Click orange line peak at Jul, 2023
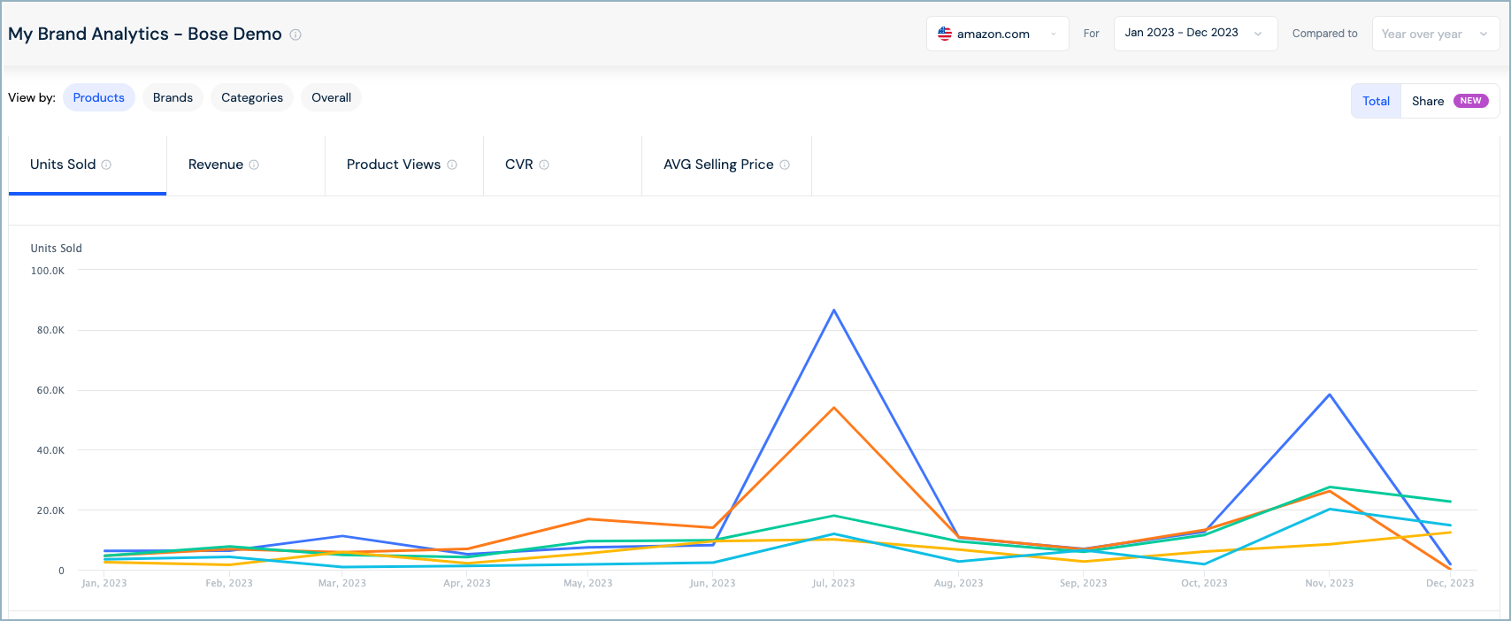Viewport: 1511px width, 621px height. pos(833,408)
